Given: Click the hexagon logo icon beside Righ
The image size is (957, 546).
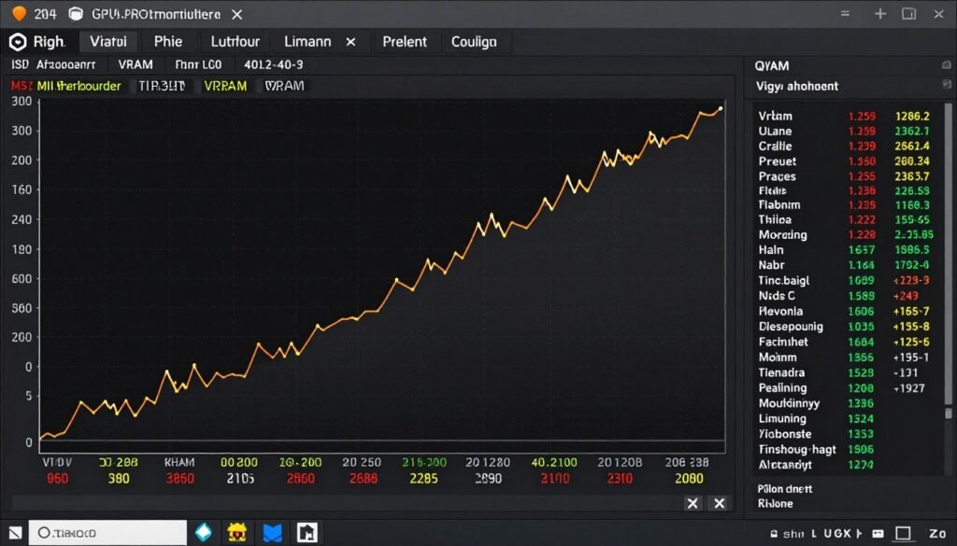Looking at the screenshot, I should [x=17, y=42].
